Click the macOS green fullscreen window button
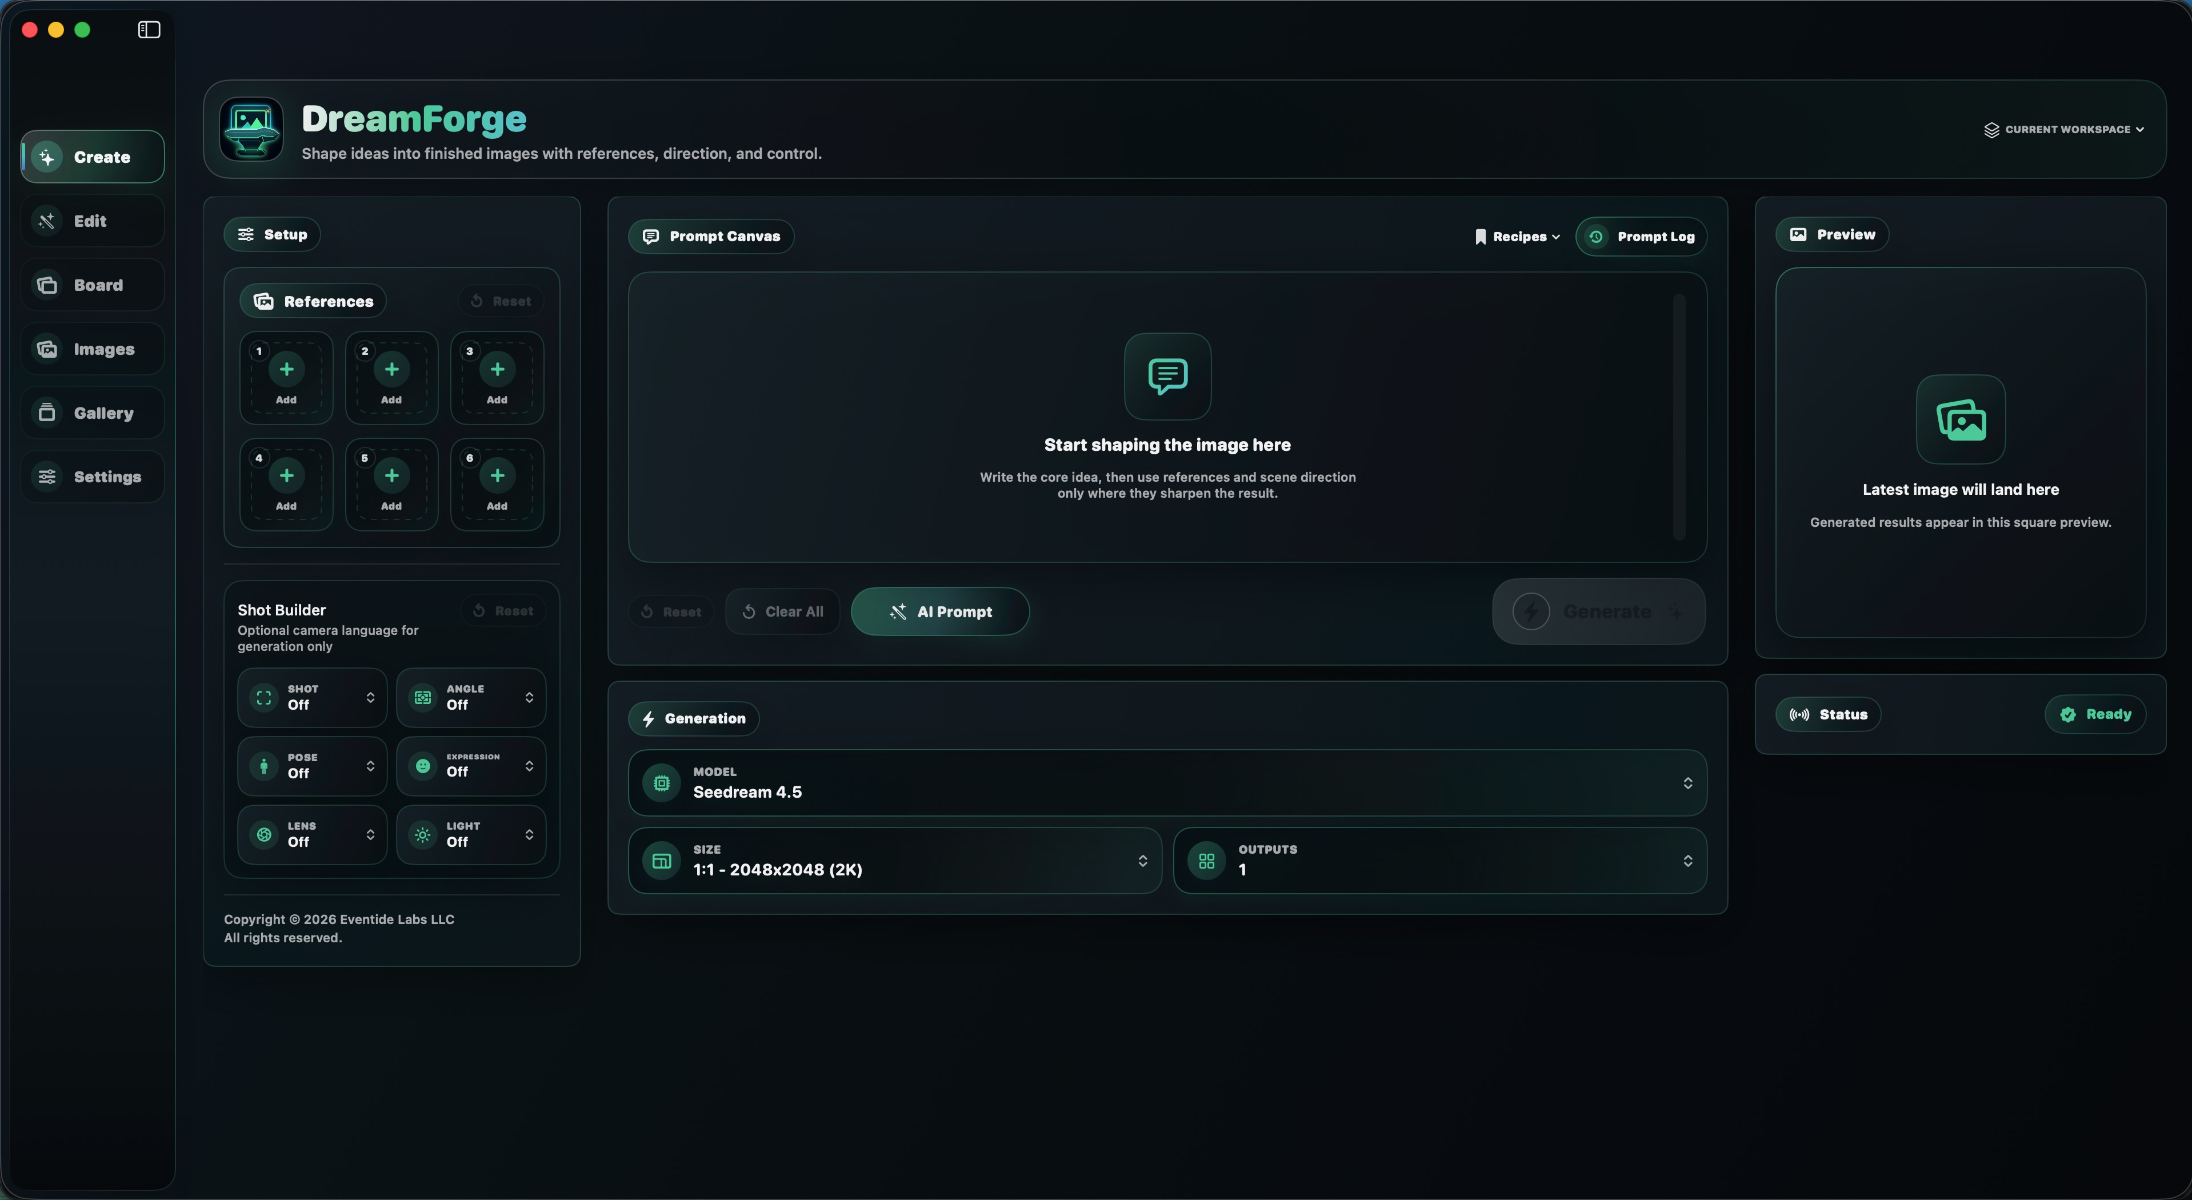Viewport: 2192px width, 1200px height. click(x=82, y=30)
